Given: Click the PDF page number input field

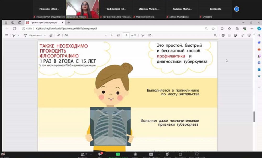Looking at the screenshot, I should click(126, 35).
